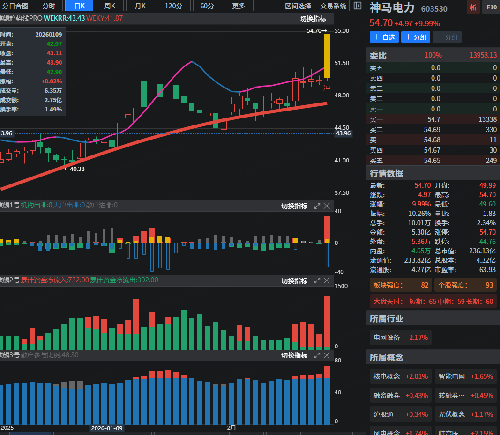The image size is (500, 435).
Task: Click the + 分组 button
Action: click(x=416, y=37)
